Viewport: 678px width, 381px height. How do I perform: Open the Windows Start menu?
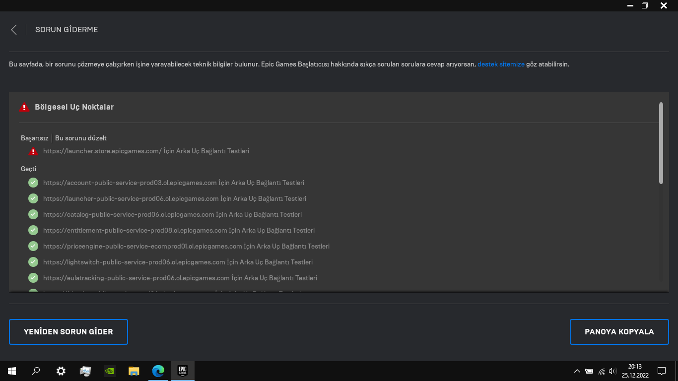coord(12,371)
